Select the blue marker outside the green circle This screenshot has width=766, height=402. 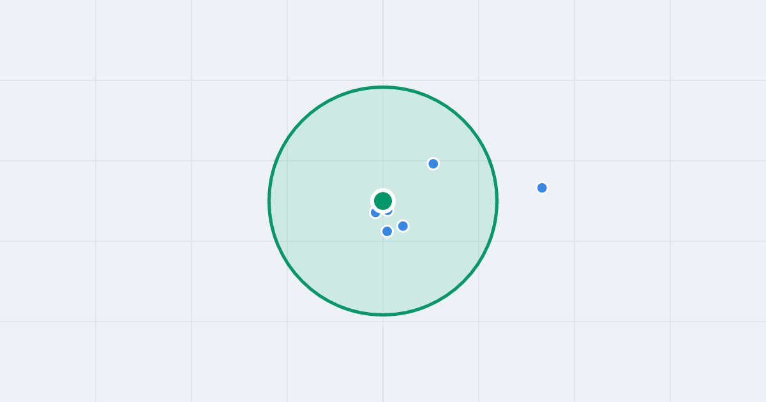542,188
